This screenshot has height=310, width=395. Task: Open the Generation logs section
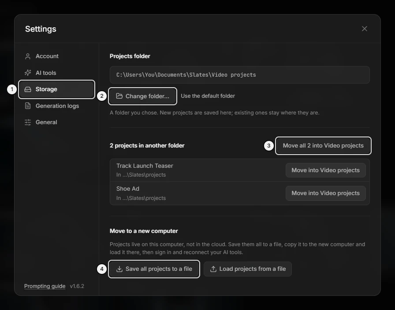pyautogui.click(x=57, y=106)
